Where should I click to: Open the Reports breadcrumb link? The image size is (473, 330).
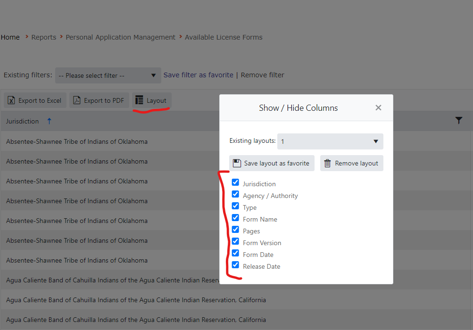[44, 37]
